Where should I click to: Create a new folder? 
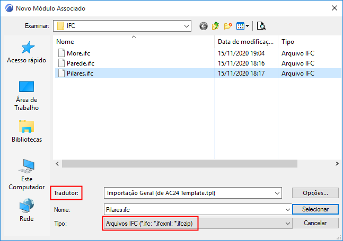click(228, 25)
